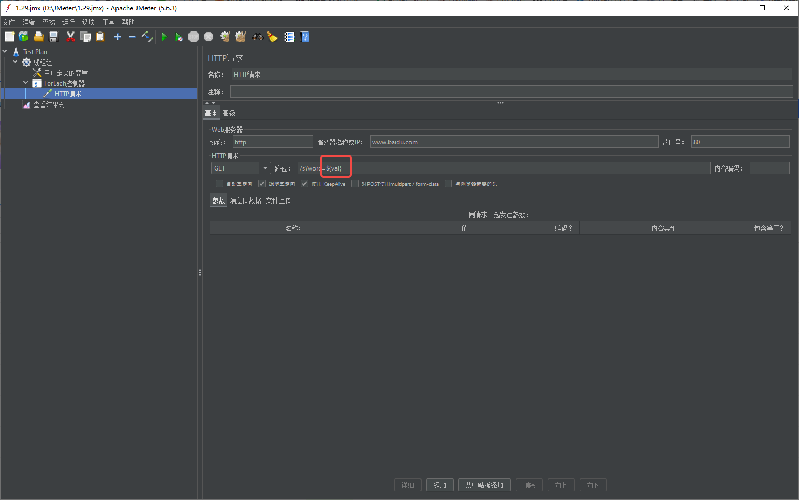This screenshot has height=500, width=799.
Task: Select 查看结果树 listener in tree
Action: pos(49,104)
